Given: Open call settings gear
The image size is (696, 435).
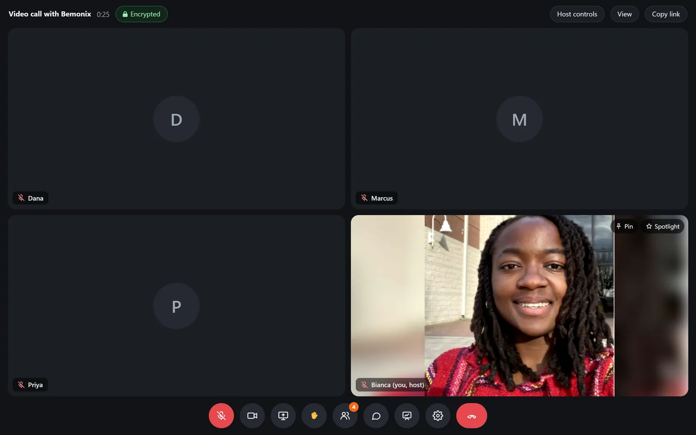Looking at the screenshot, I should tap(438, 415).
